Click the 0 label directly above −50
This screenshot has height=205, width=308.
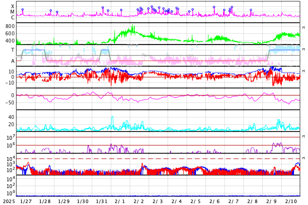pos(13,95)
